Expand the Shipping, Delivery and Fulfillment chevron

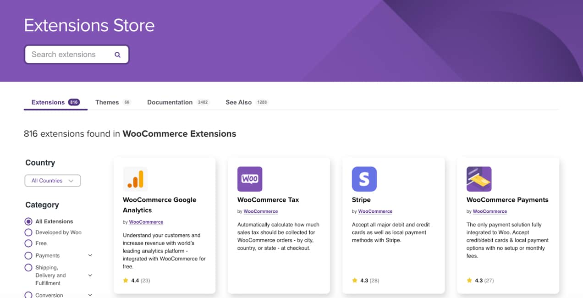(90, 275)
